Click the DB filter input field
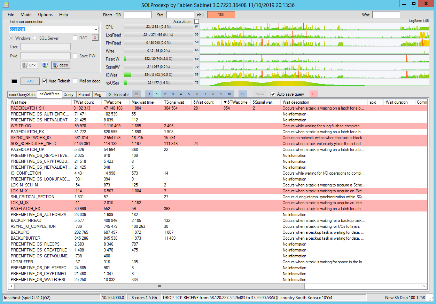The width and height of the screenshot is (436, 304). pos(138,15)
